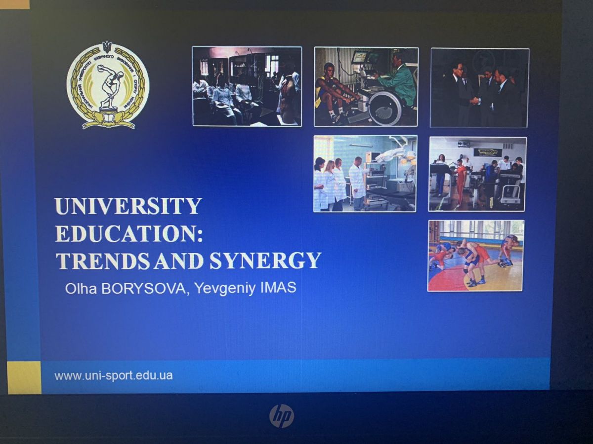Viewport: 593px width, 444px height.
Task: Click the word UNIVERSITY in the title
Action: [x=128, y=206]
